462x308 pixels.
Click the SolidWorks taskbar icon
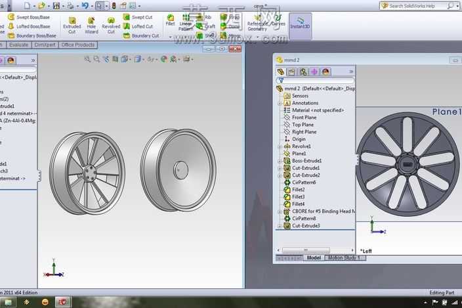[x=62, y=302]
